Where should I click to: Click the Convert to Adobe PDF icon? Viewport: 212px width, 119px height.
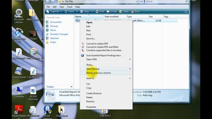click(x=83, y=44)
